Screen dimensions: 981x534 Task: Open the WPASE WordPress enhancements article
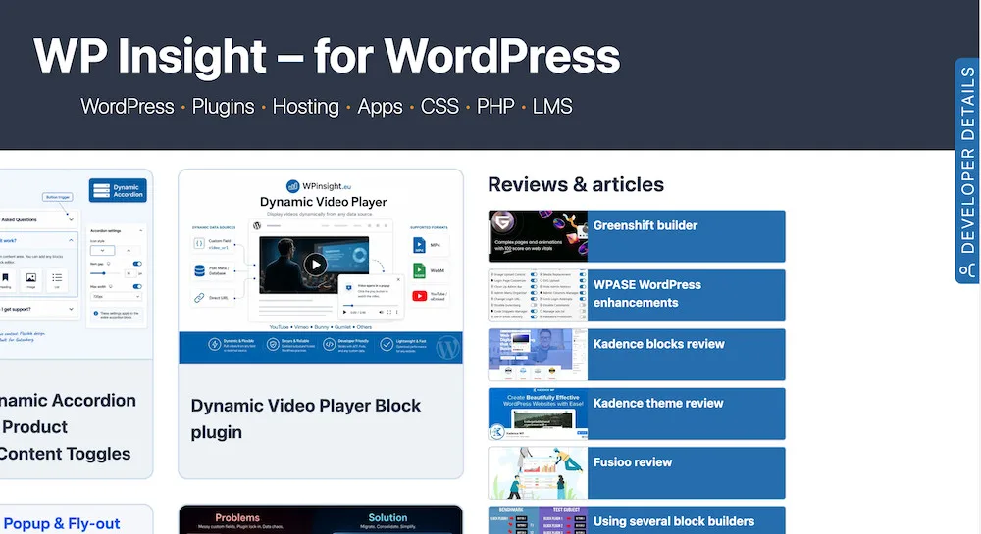coord(646,294)
